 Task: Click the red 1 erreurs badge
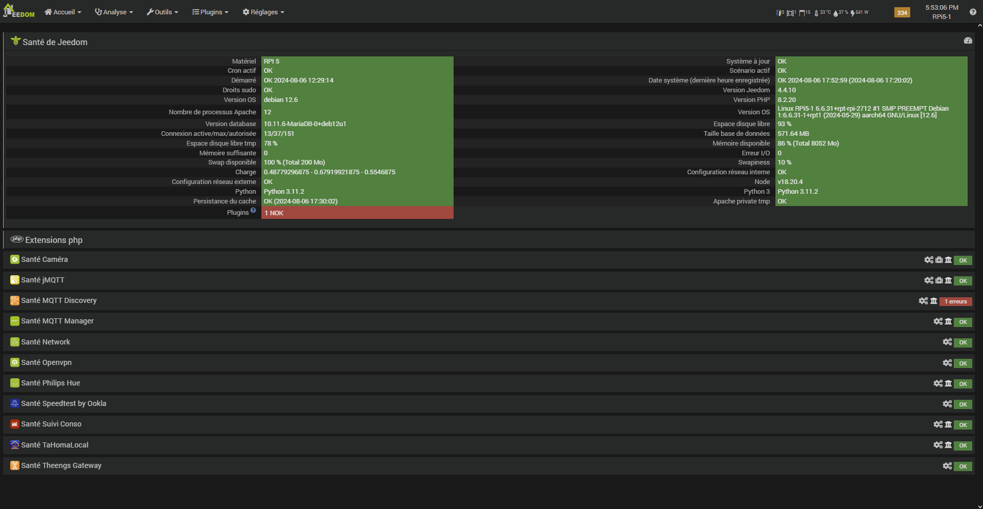click(956, 301)
